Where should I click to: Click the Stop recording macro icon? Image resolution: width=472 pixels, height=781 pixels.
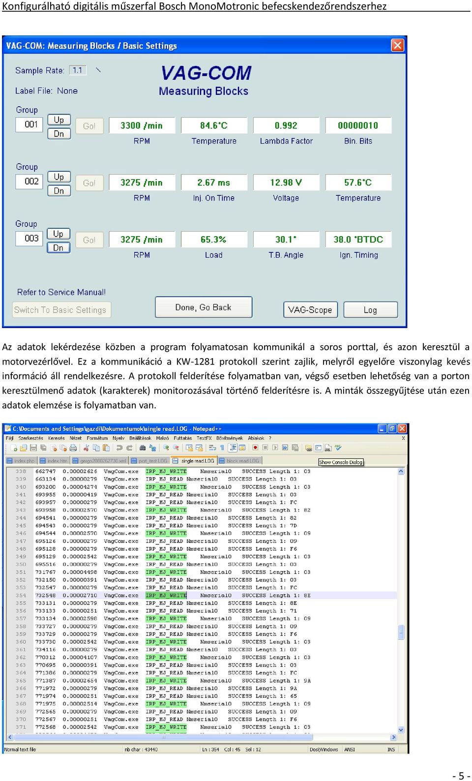(265, 448)
